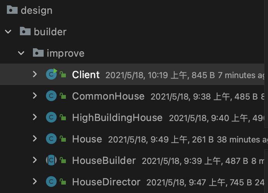Click the CommonHouse class icon
268x193 pixels.
(x=51, y=96)
